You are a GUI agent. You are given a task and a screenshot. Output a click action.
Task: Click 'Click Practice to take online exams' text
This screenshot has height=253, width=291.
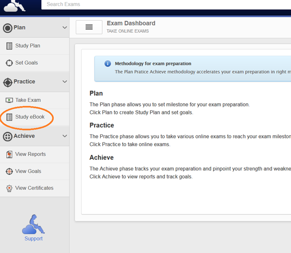pos(130,145)
